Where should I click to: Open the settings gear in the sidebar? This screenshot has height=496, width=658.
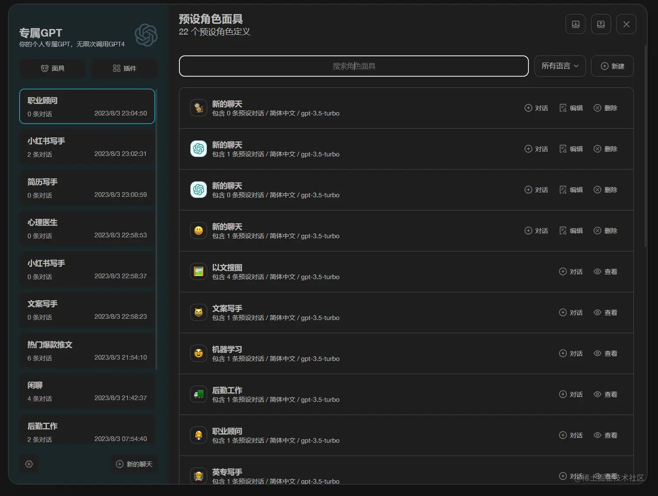point(29,464)
